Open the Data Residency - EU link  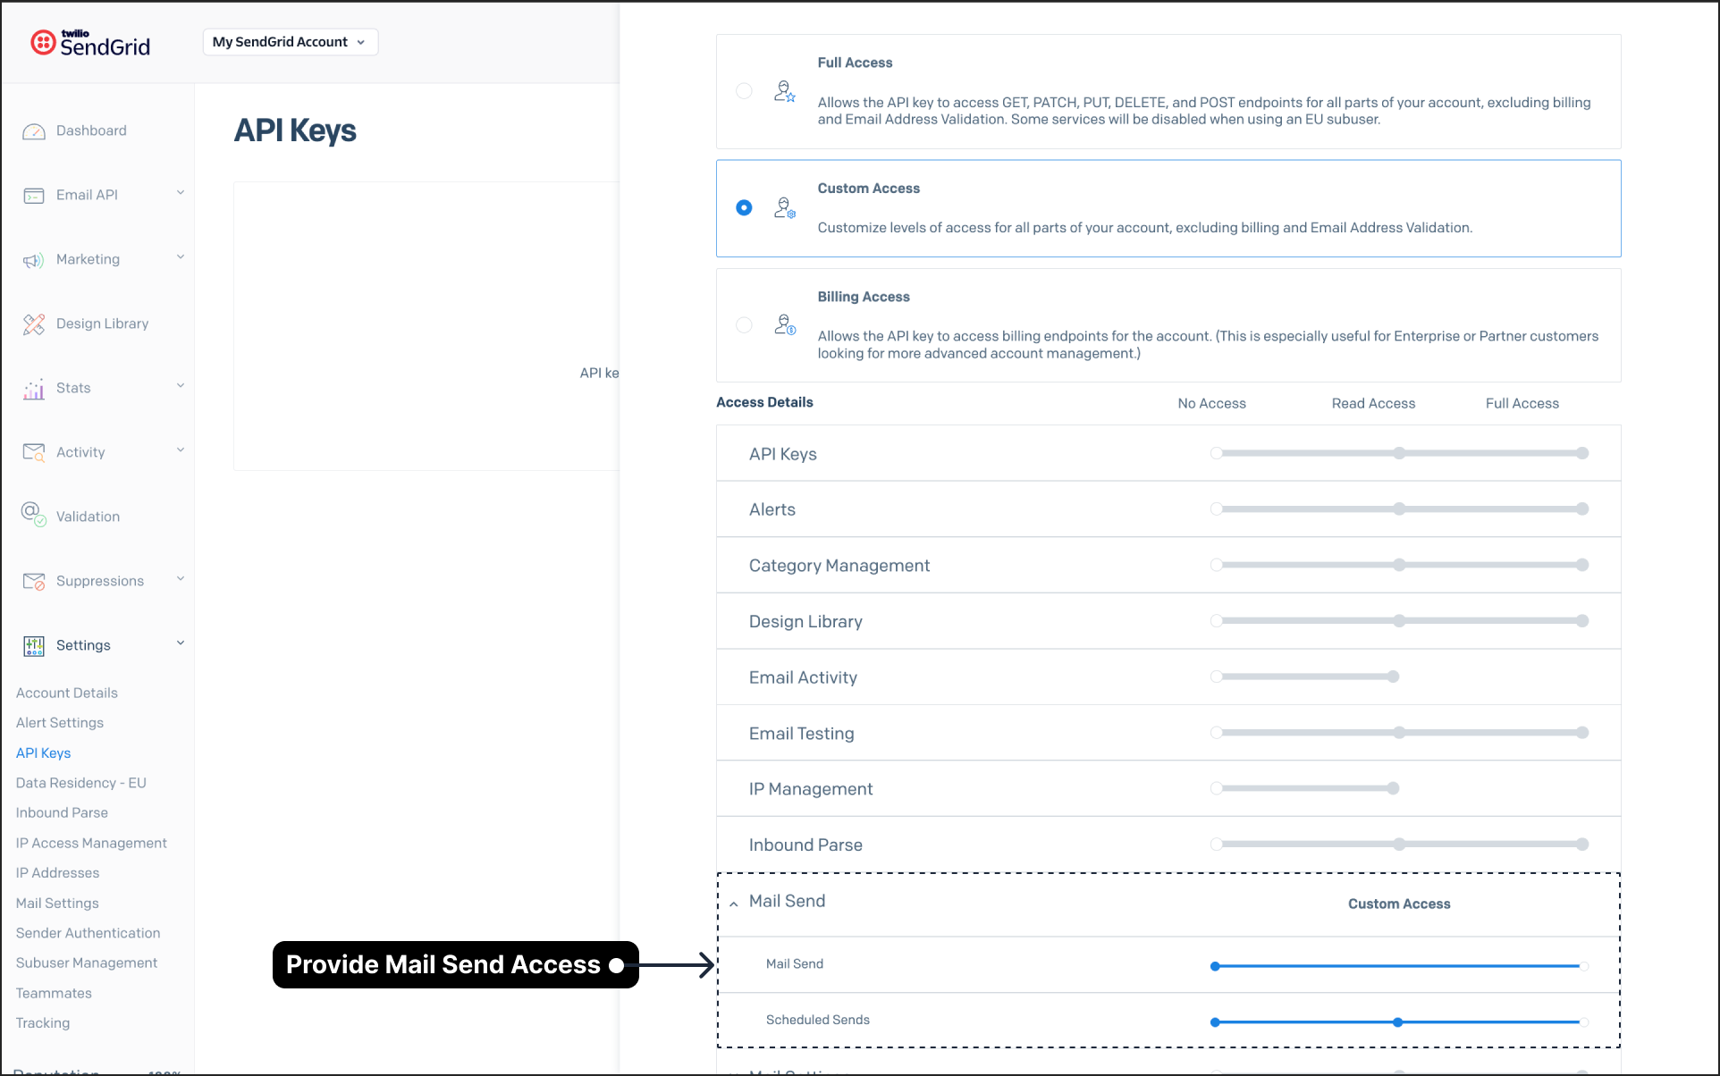80,783
